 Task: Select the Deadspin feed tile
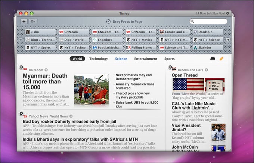coord(208,32)
